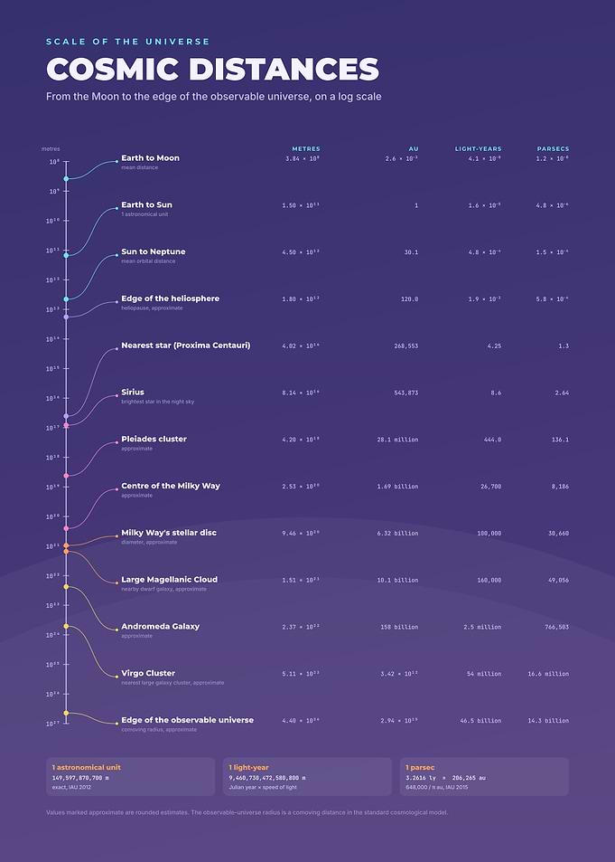Click the "444.0" light-years value for Pleiades
615x862 pixels.
(x=492, y=440)
